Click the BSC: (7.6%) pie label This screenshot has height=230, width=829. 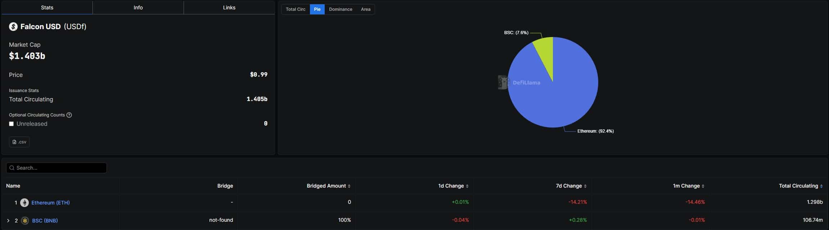coord(516,33)
